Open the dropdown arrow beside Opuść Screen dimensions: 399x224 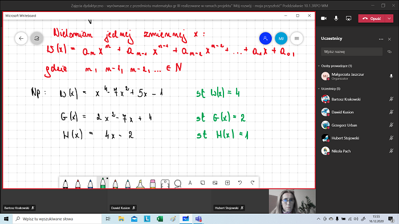[x=389, y=18]
